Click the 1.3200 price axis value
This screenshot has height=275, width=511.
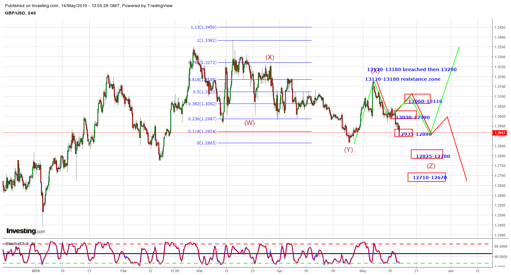[x=500, y=77]
